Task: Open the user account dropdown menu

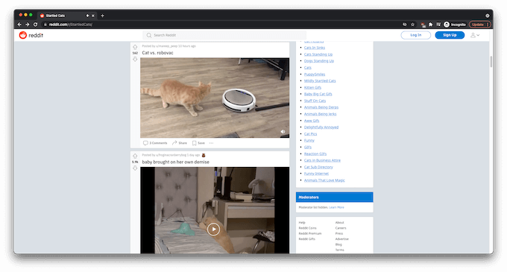Action: 475,35
